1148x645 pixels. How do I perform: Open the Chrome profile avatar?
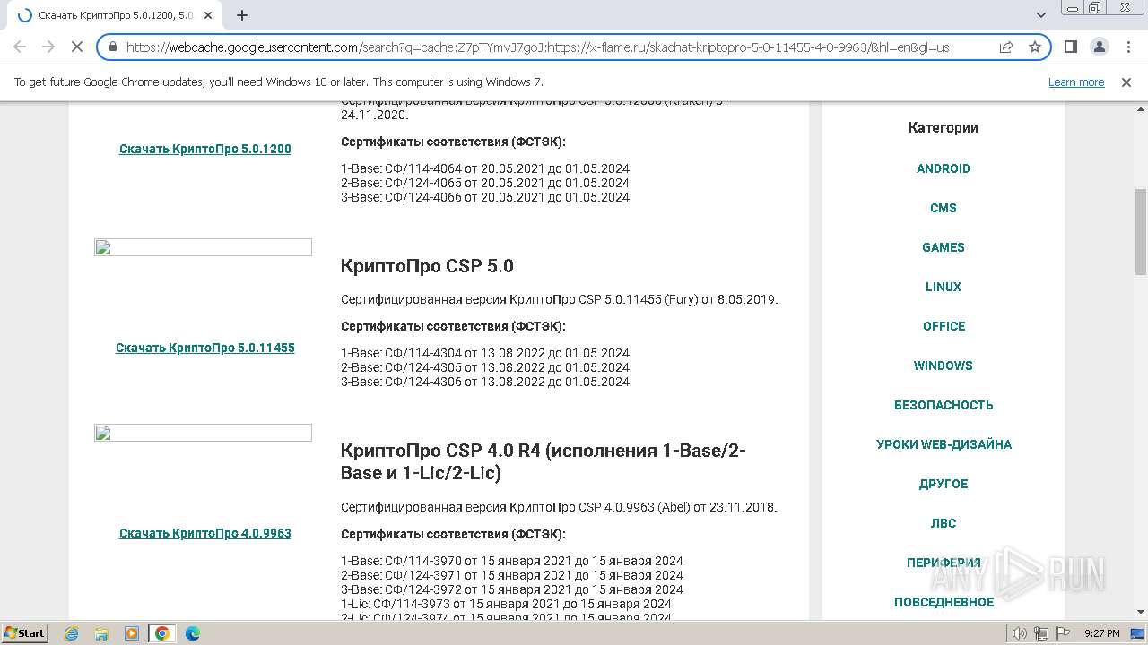click(1099, 47)
